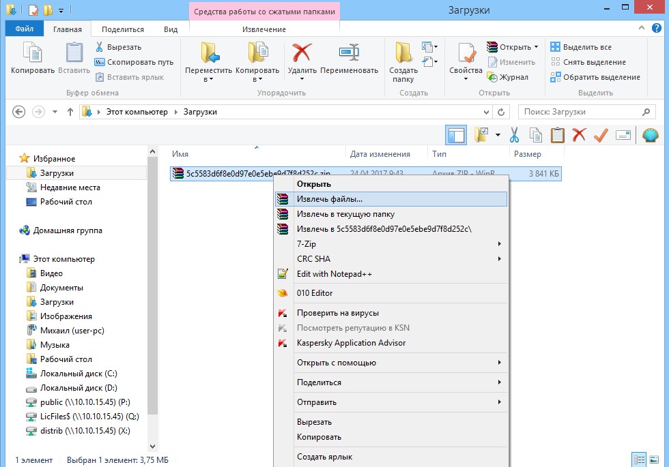The image size is (669, 467).
Task: Click the navigation pane scroll down arrow
Action: [x=152, y=447]
